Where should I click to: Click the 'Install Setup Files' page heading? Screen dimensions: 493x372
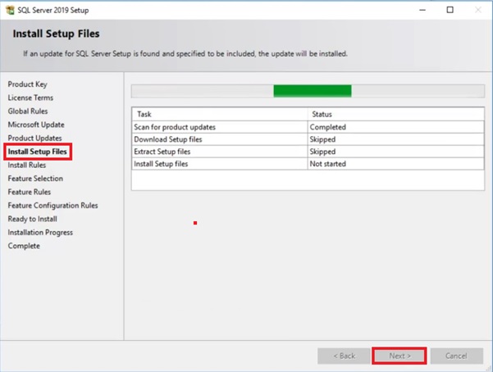click(x=56, y=34)
